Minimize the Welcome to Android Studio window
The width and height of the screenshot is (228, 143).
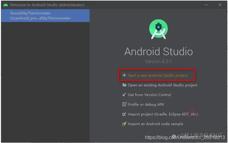tap(206, 5)
